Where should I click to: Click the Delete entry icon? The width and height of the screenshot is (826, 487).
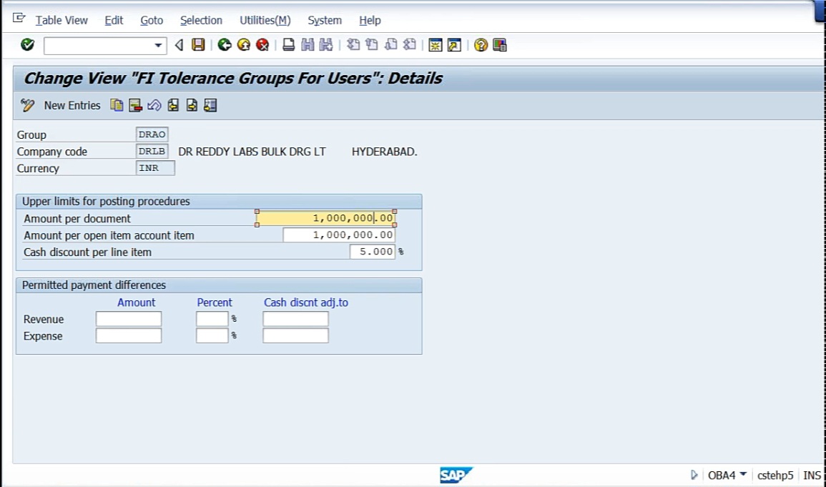click(x=135, y=105)
